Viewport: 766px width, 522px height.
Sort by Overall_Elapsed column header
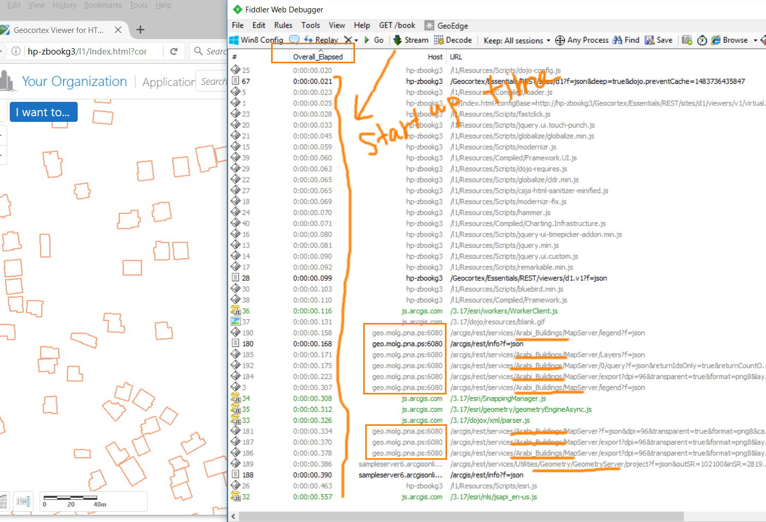[317, 57]
